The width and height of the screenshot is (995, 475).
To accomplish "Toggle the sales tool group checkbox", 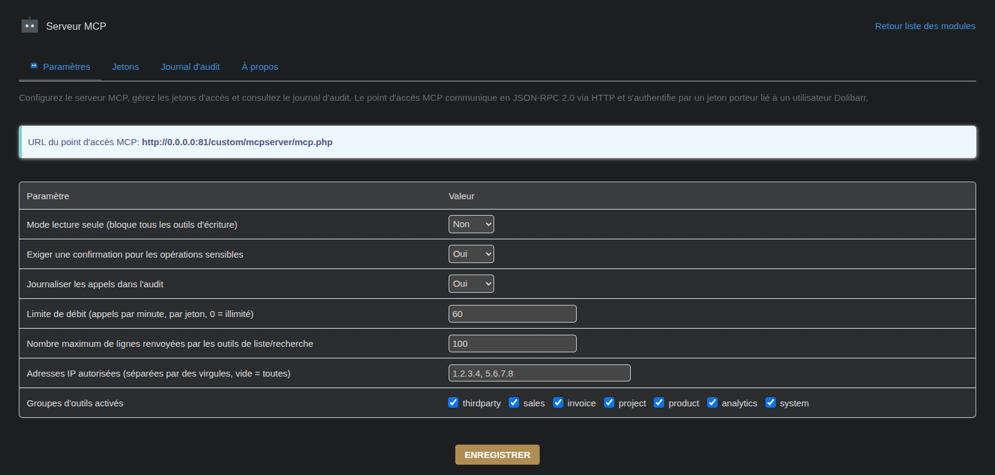I will (514, 403).
